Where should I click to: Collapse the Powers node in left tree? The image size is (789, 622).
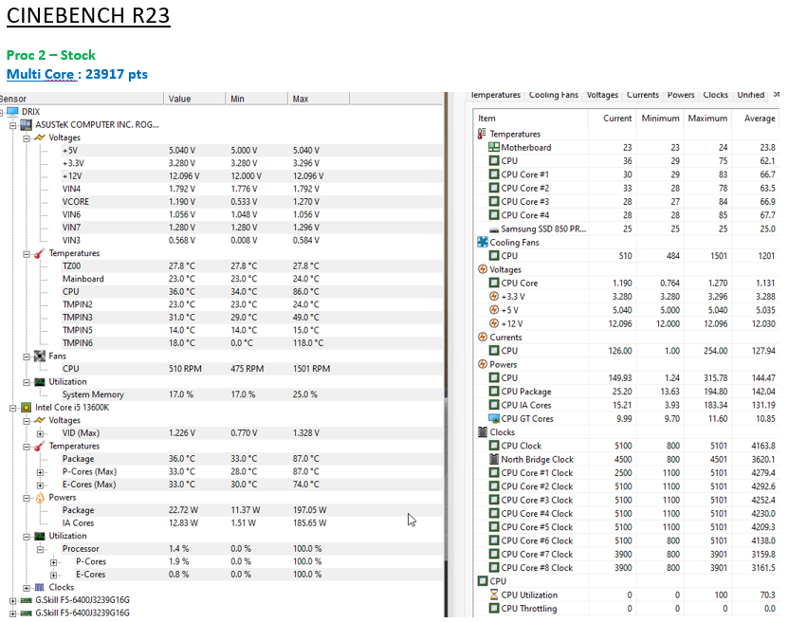pyautogui.click(x=27, y=498)
